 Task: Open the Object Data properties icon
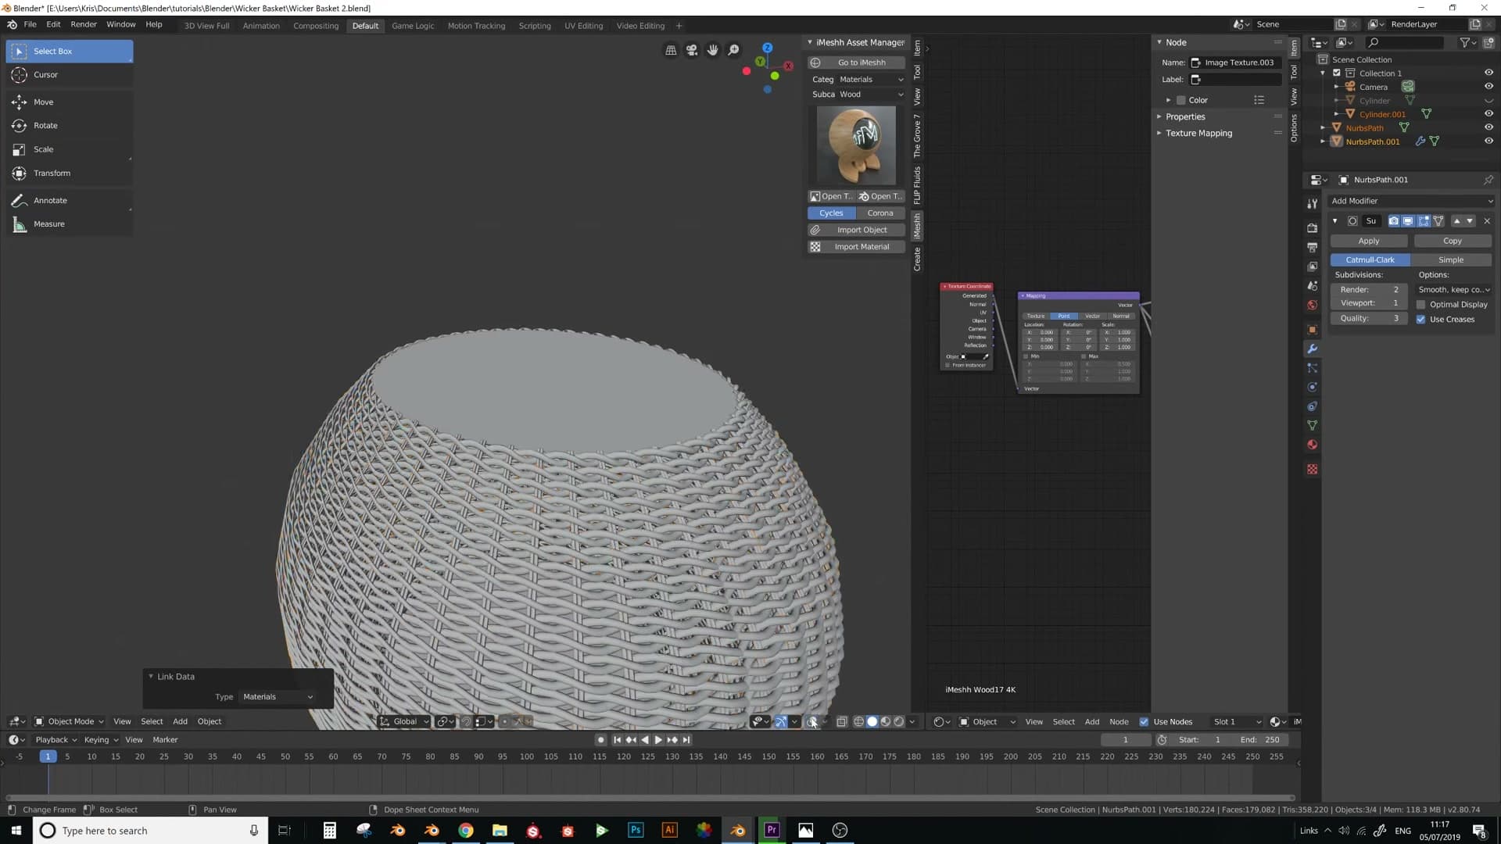click(x=1313, y=426)
